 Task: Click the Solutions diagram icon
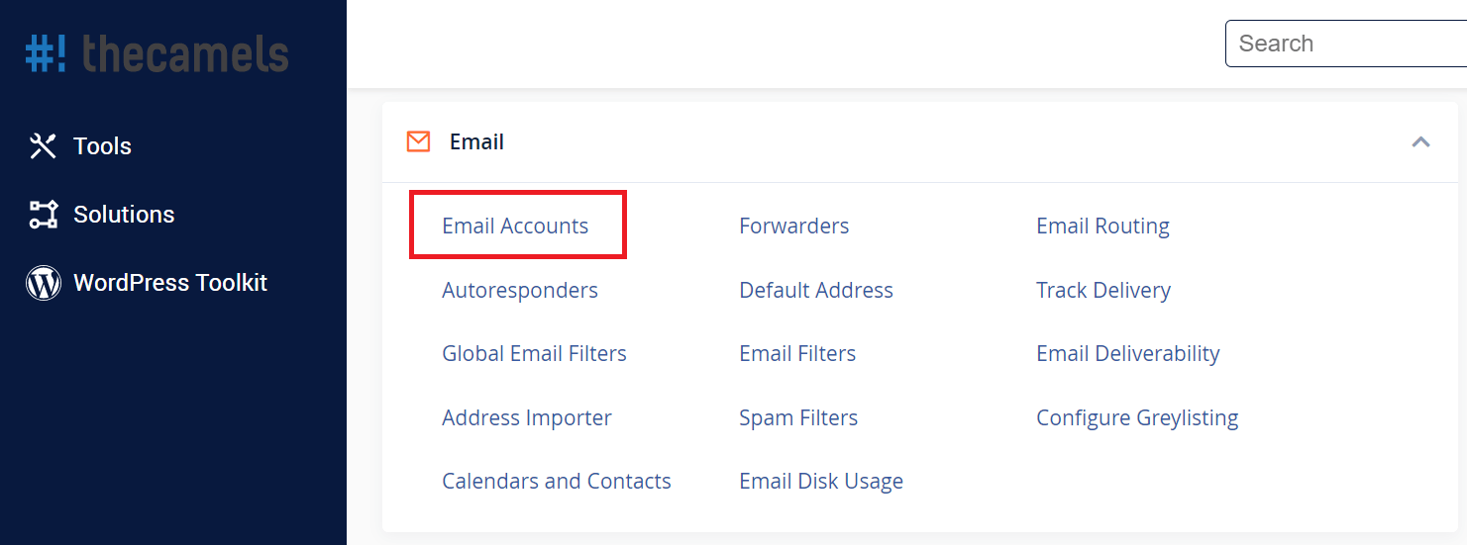(43, 215)
